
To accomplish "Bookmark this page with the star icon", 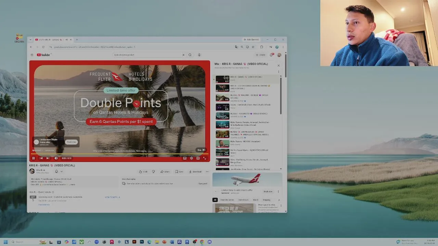I will tap(253, 47).
